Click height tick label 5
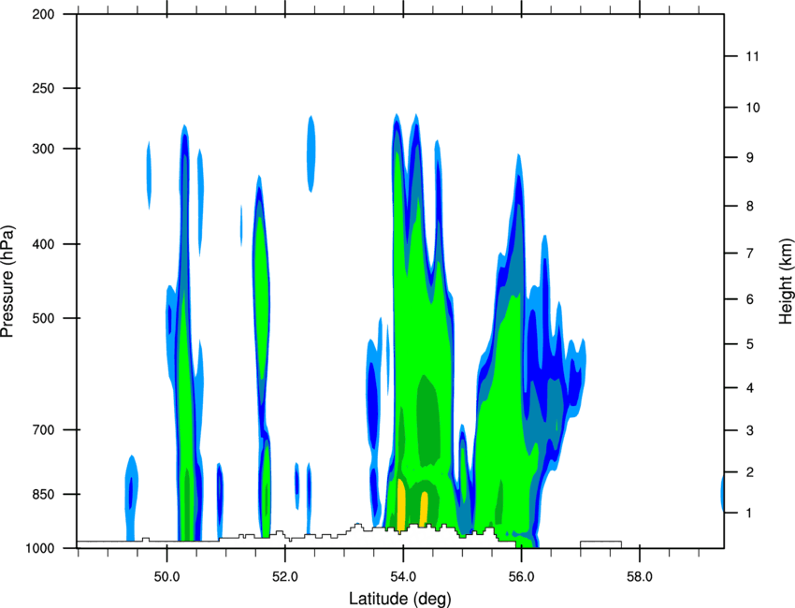This screenshot has height=608, width=795. (x=749, y=344)
